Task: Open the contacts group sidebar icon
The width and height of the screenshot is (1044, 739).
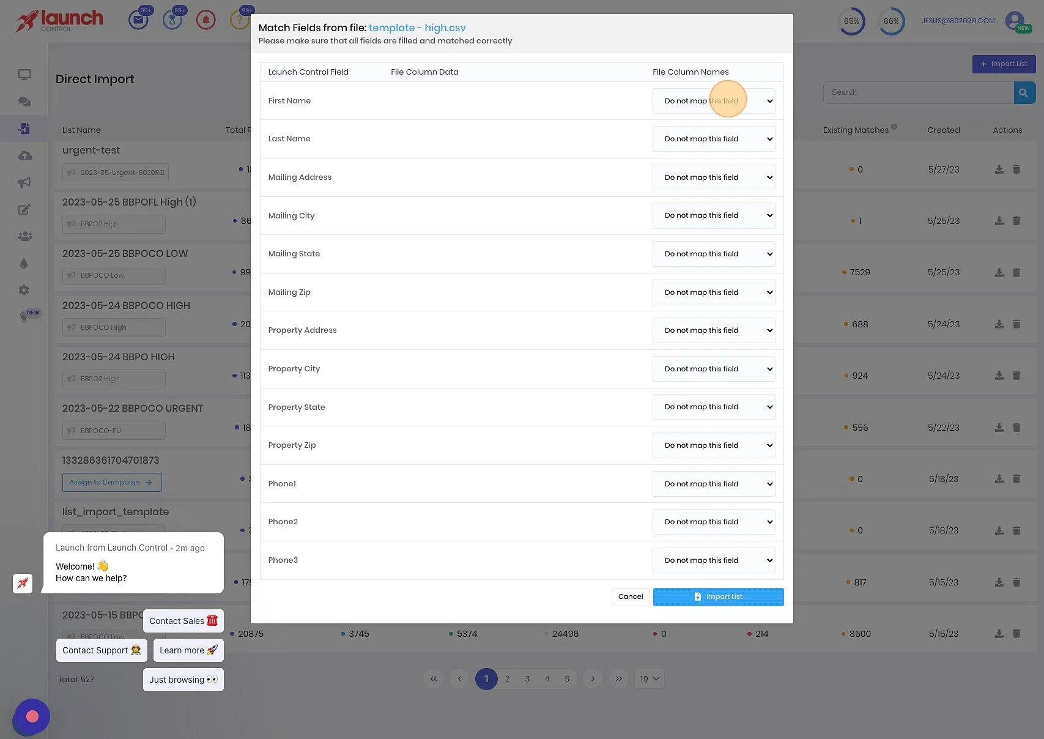Action: 24,236
